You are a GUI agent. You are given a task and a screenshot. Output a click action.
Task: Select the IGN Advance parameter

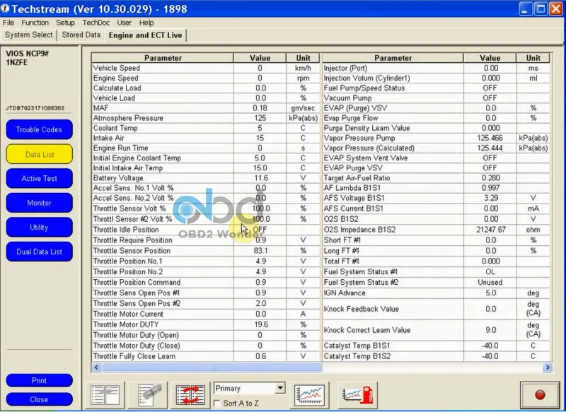pyautogui.click(x=393, y=293)
